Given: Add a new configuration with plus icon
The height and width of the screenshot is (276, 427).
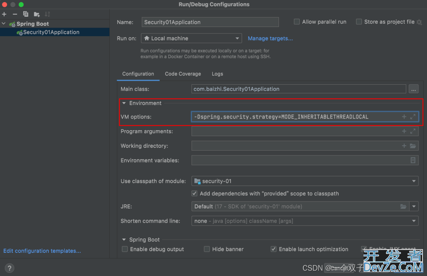Looking at the screenshot, I should pyautogui.click(x=4, y=14).
